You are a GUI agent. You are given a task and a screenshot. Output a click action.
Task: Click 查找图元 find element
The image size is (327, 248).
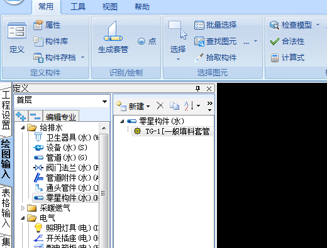click(x=215, y=41)
